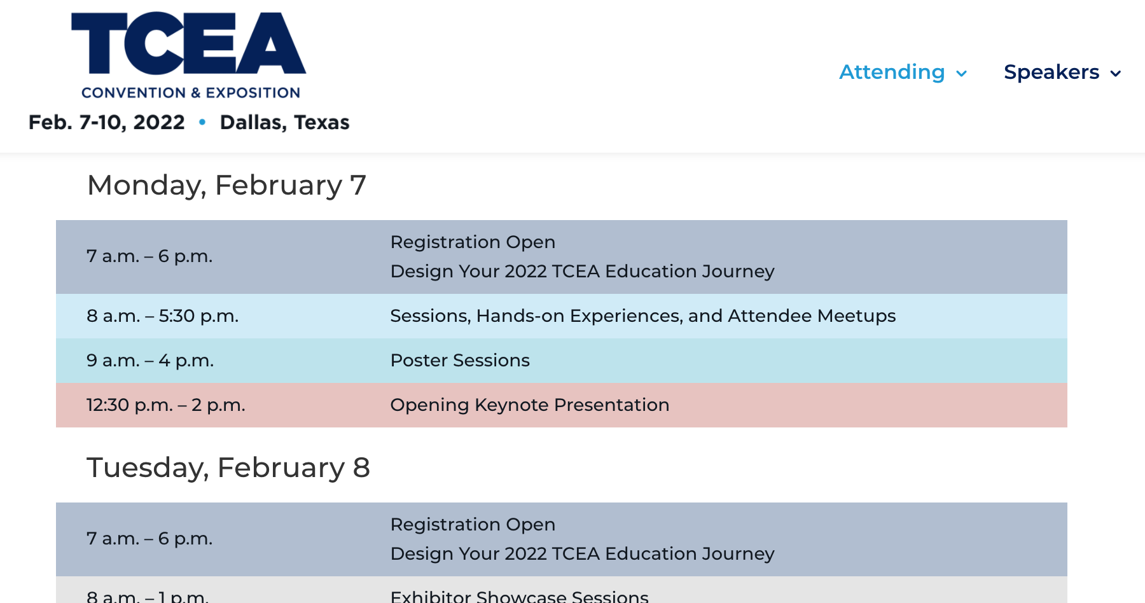Click the Monday, February 7 heading

228,185
